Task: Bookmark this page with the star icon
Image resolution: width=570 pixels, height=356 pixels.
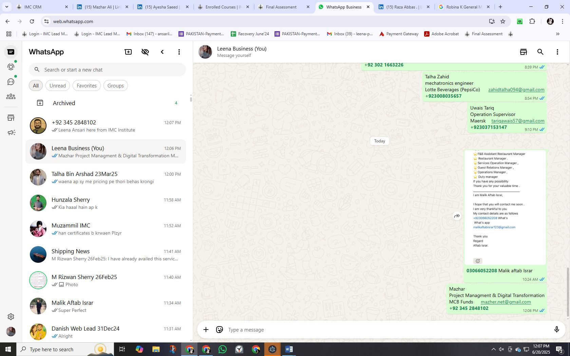Action: pos(503,21)
